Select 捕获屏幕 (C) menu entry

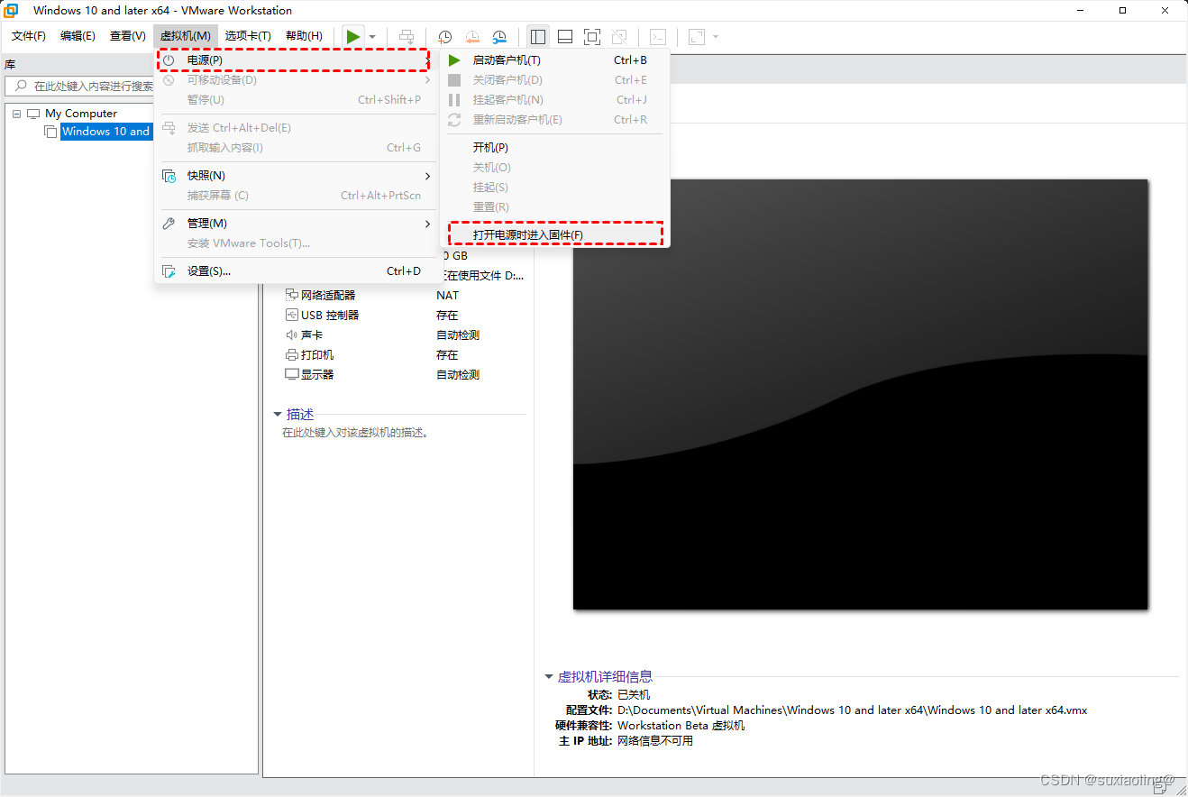click(294, 195)
